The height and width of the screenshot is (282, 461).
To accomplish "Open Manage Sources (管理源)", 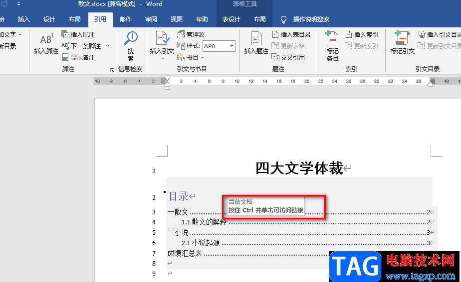I will (191, 35).
